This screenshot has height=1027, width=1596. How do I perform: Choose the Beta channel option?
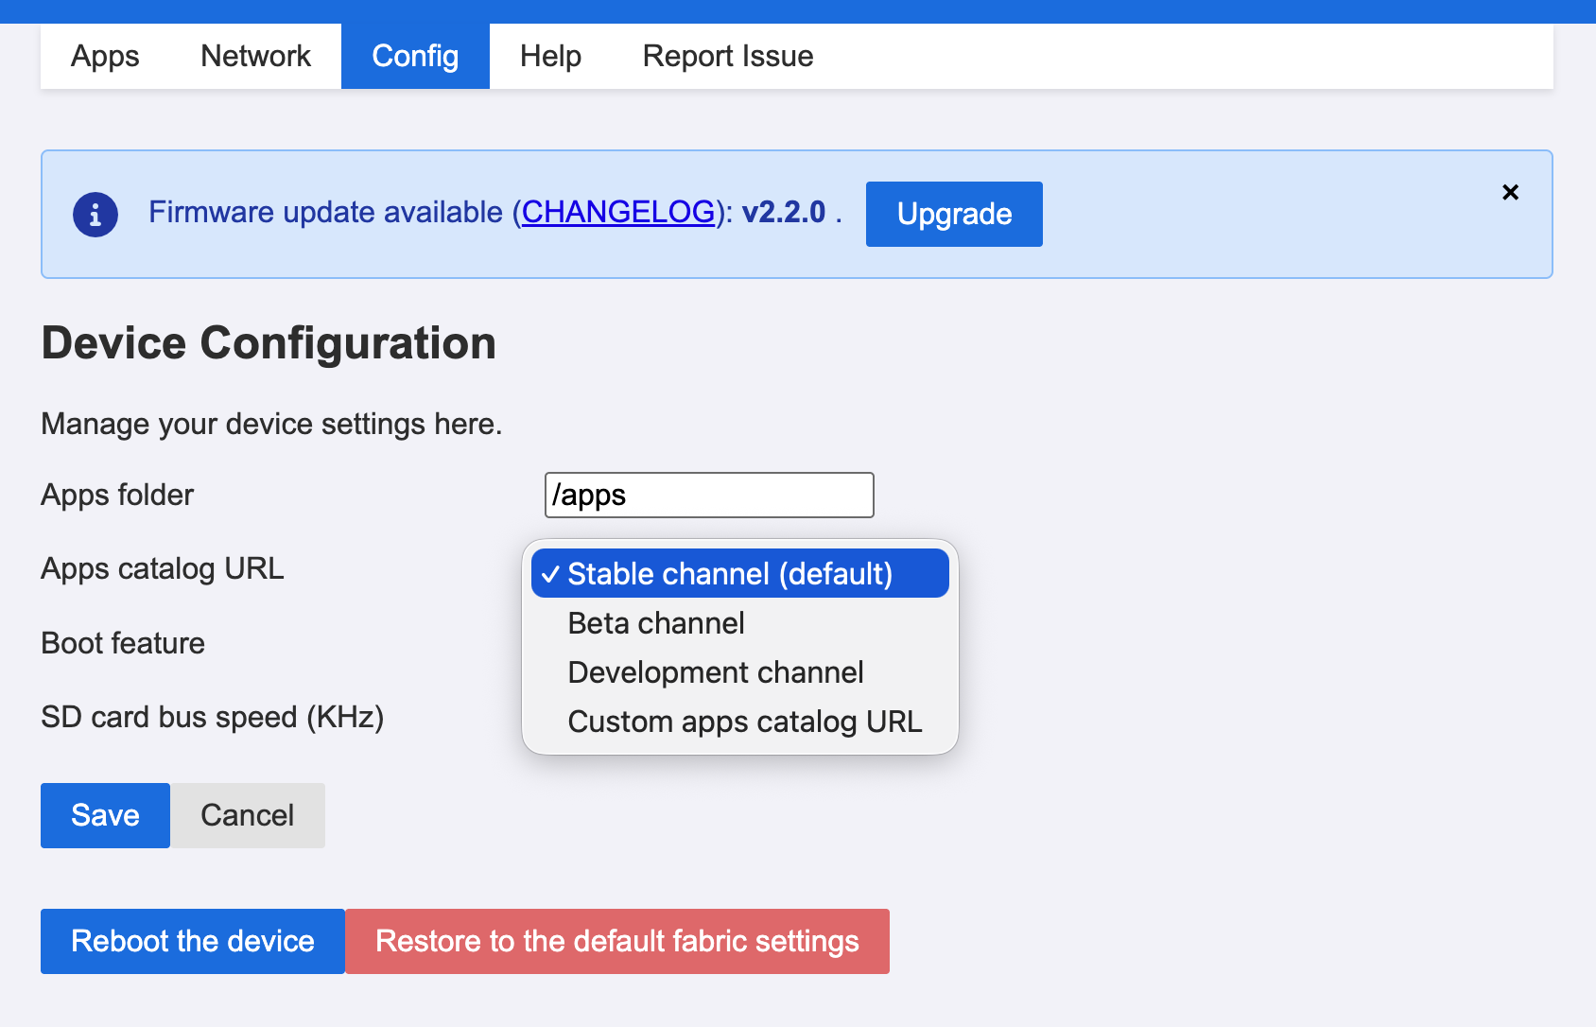654,622
